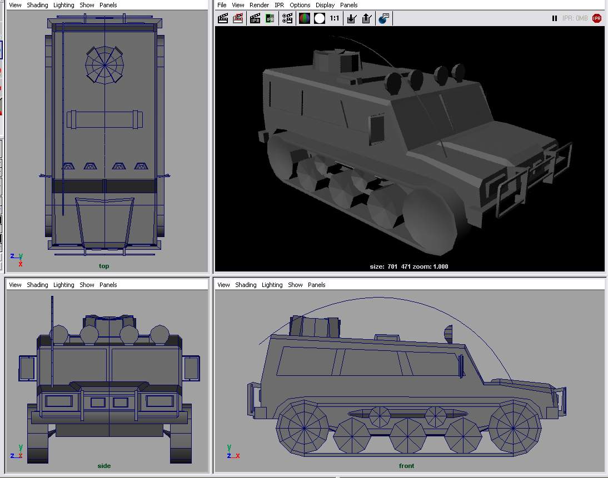This screenshot has height=478, width=608.
Task: Click the File menu in Render View
Action: [x=222, y=5]
